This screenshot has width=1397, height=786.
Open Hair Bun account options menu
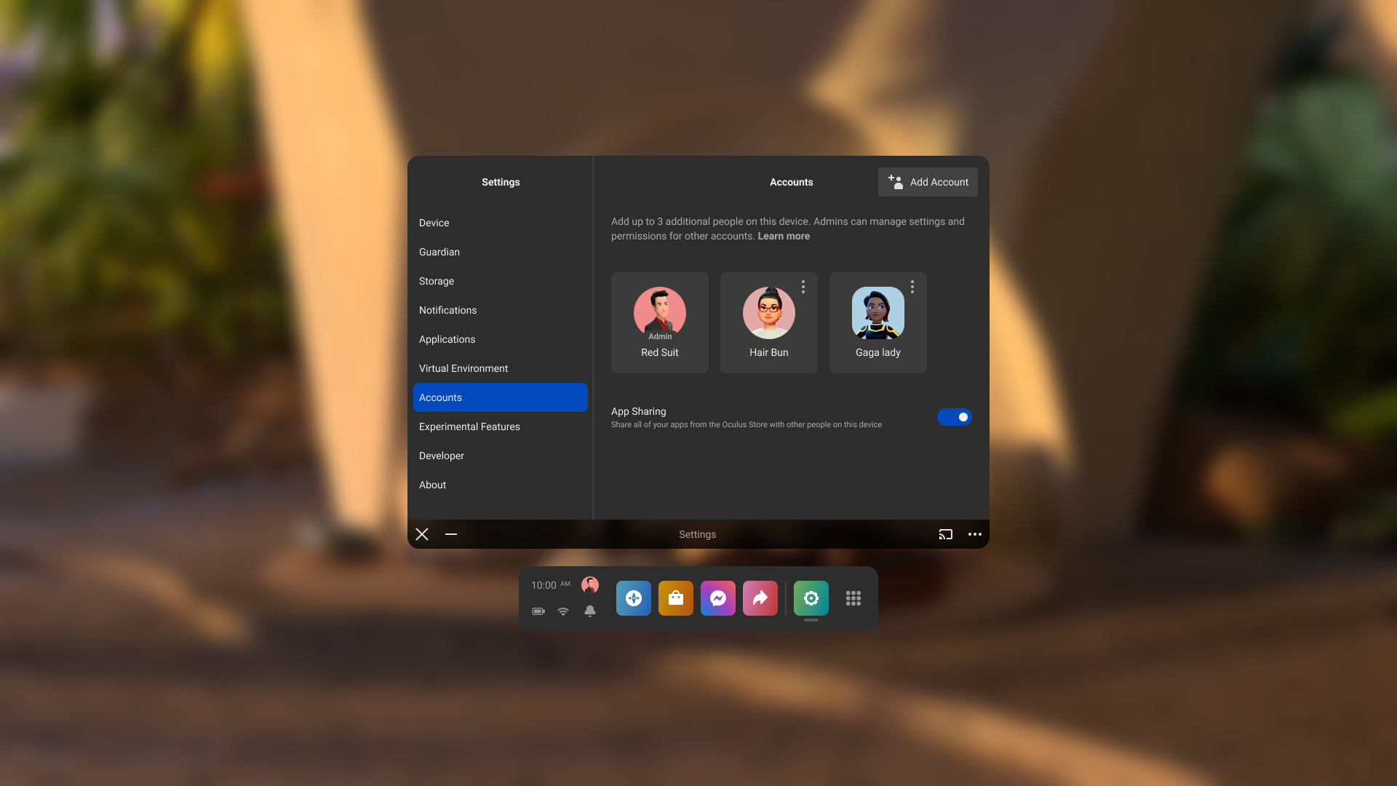click(803, 287)
